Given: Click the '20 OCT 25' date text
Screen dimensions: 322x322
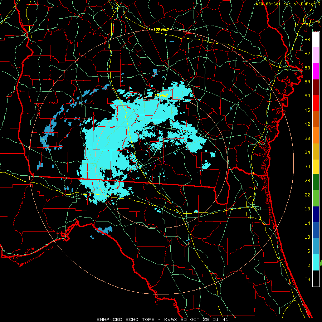Looking at the screenshot, I should 195,319.
